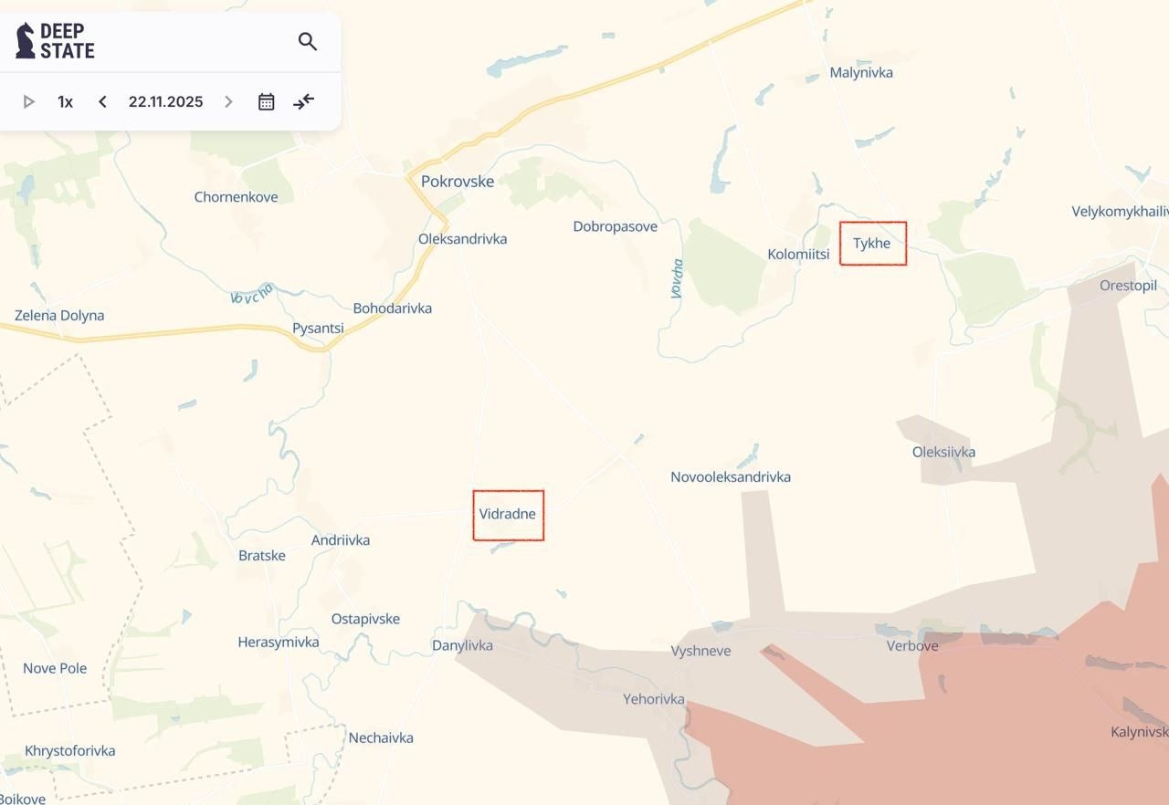Click the 22.11.2025 date field
The width and height of the screenshot is (1169, 805).
(x=165, y=101)
